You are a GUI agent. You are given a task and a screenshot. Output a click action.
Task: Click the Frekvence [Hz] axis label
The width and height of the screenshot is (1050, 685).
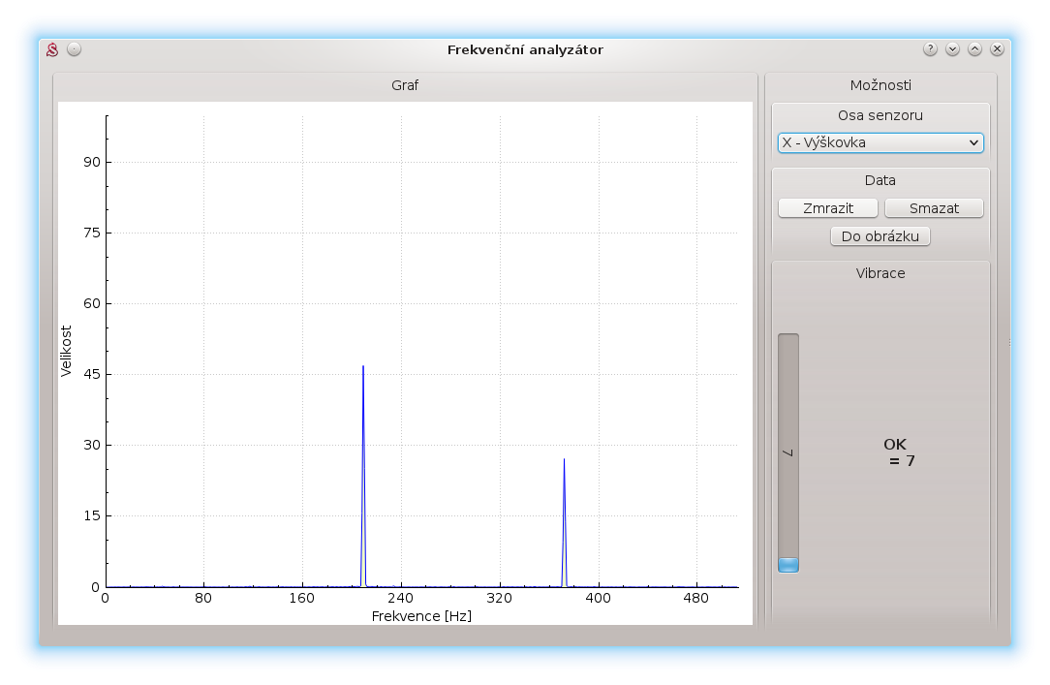tap(421, 616)
